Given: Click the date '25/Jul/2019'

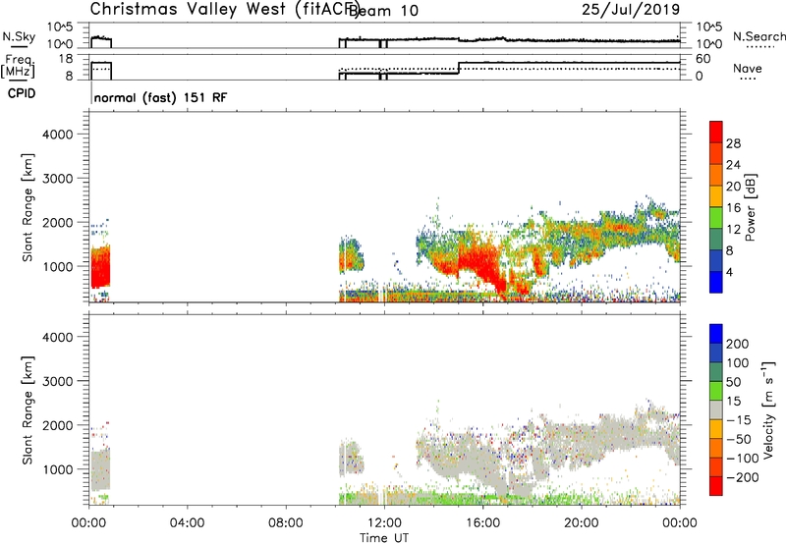Looking at the screenshot, I should [x=631, y=9].
